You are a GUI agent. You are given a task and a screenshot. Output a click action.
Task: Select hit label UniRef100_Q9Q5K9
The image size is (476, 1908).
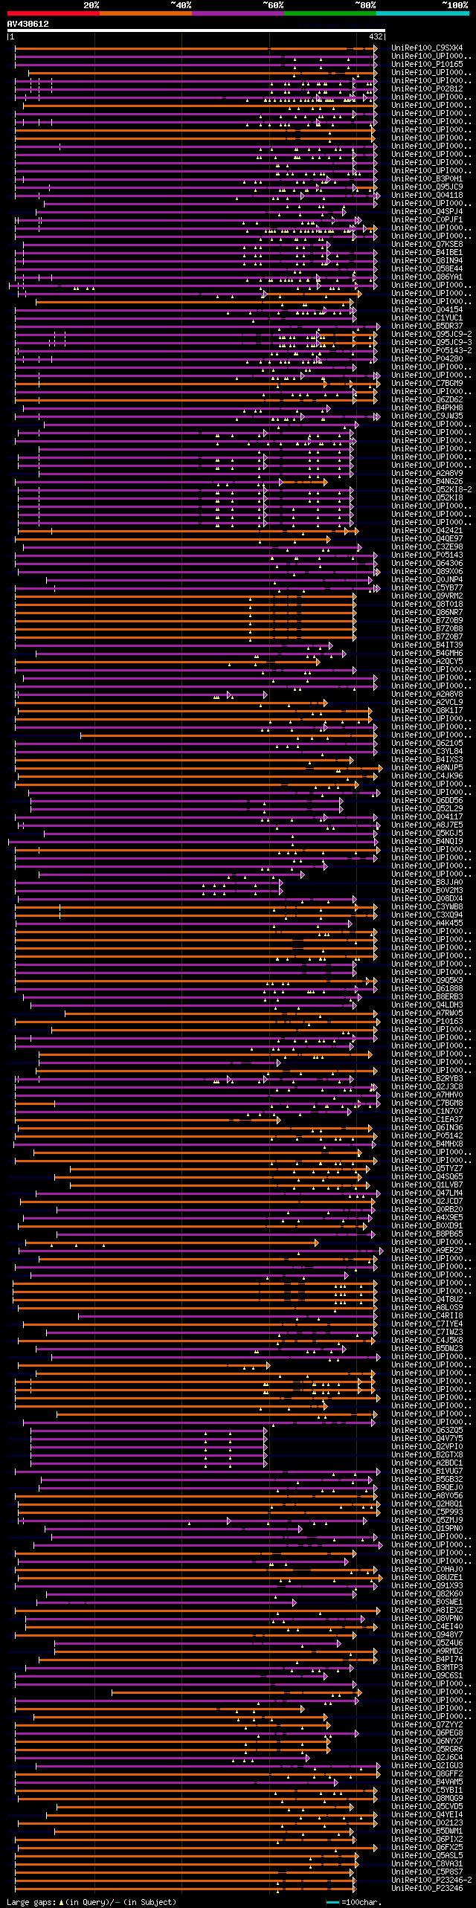pyautogui.click(x=427, y=981)
